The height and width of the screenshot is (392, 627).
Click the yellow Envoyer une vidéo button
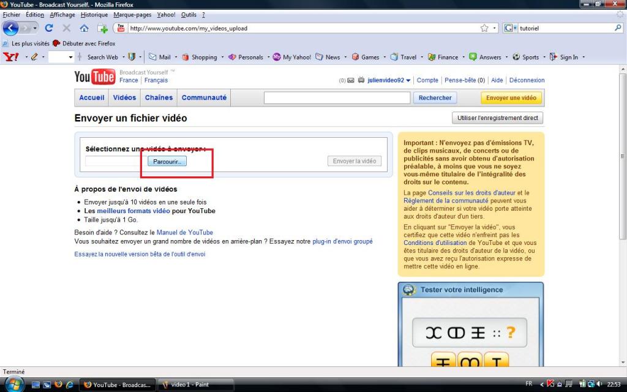coord(511,97)
